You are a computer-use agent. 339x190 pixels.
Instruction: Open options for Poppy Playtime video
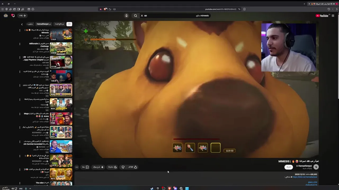20,57
